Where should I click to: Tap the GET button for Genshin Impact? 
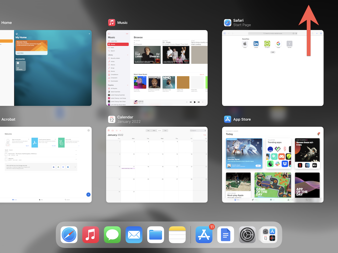point(258,165)
